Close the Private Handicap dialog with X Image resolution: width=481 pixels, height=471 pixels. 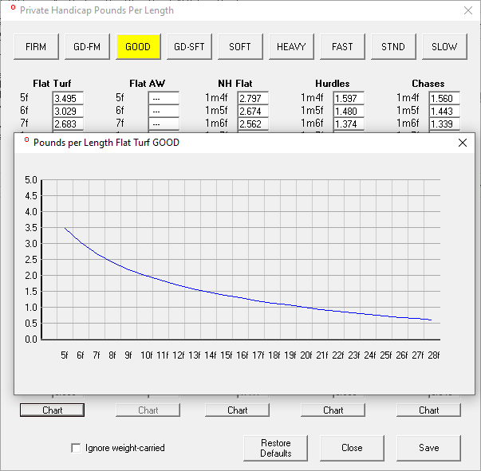(x=468, y=10)
